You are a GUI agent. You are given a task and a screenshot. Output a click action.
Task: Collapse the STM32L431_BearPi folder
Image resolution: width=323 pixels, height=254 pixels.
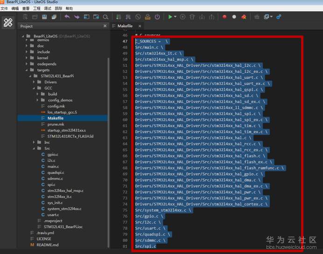point(30,76)
